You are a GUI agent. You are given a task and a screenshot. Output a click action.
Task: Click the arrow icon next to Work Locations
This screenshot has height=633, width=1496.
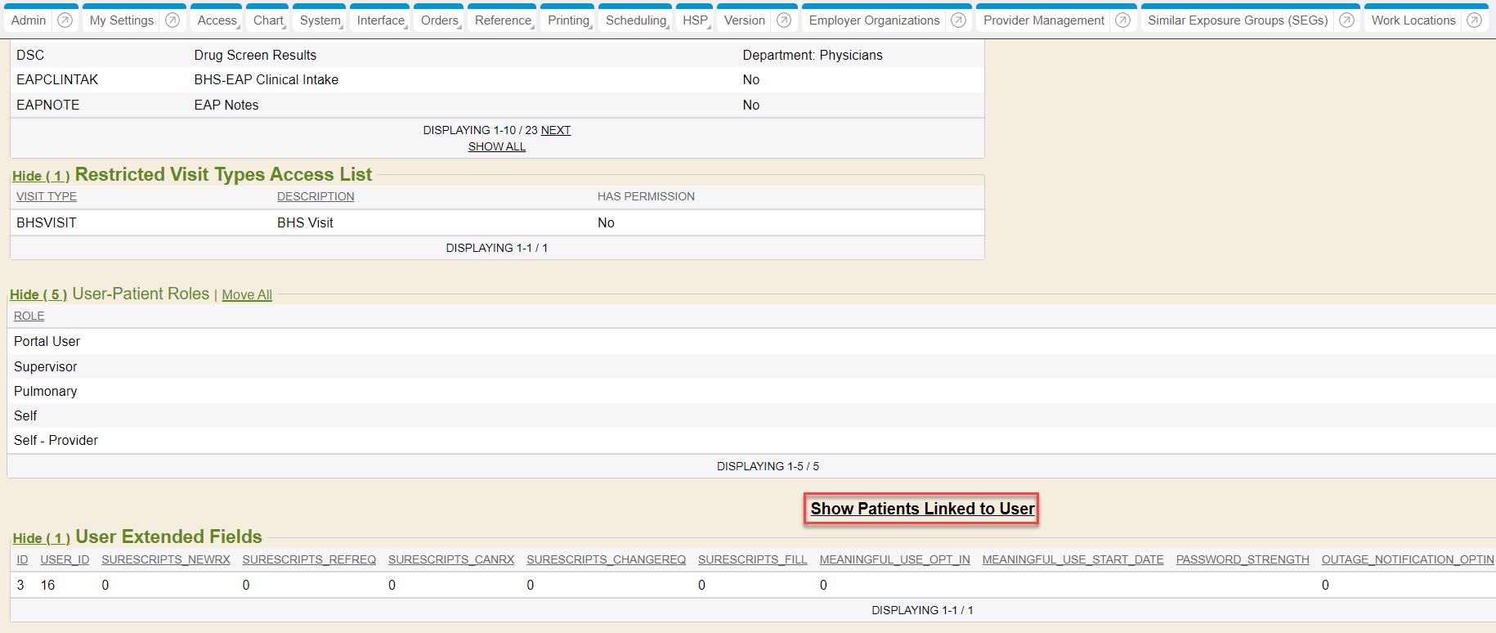pos(1475,20)
